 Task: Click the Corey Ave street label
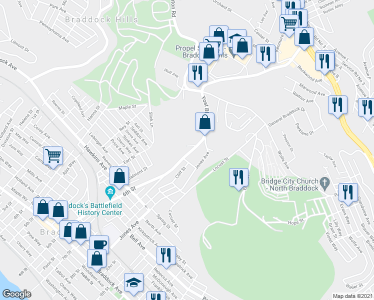tap(41, 131)
